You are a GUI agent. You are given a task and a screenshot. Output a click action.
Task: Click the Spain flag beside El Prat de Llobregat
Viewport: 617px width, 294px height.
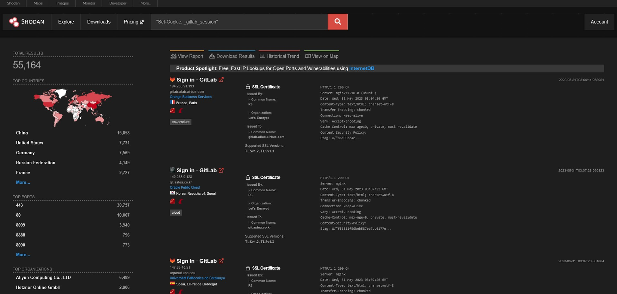(172, 284)
